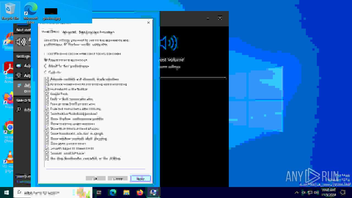Screen dimensions: 352x198
Task: Show hidden system tray icons
Action: pos(297,193)
